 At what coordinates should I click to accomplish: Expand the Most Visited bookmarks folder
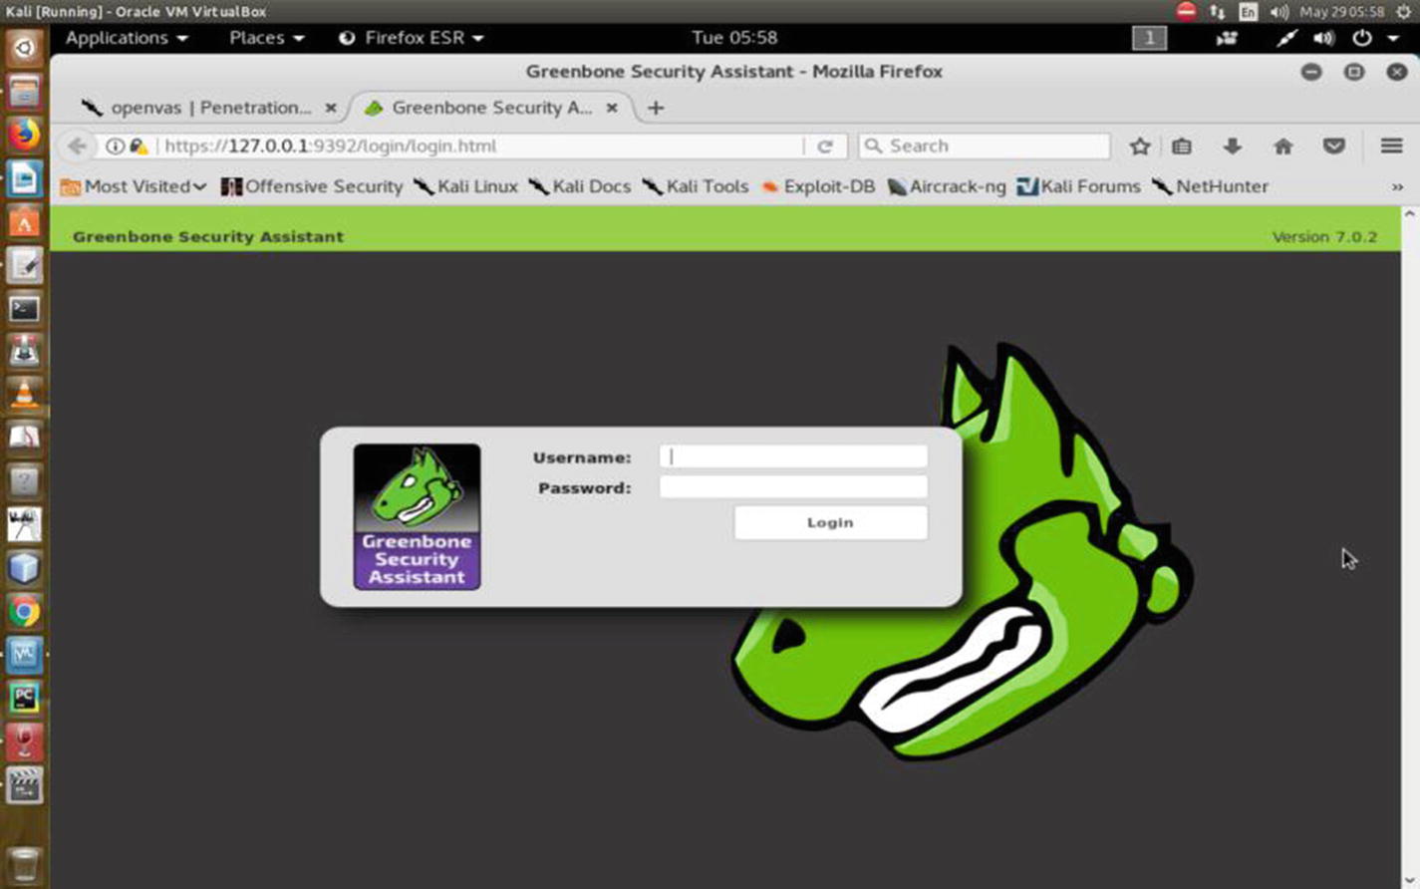134,186
